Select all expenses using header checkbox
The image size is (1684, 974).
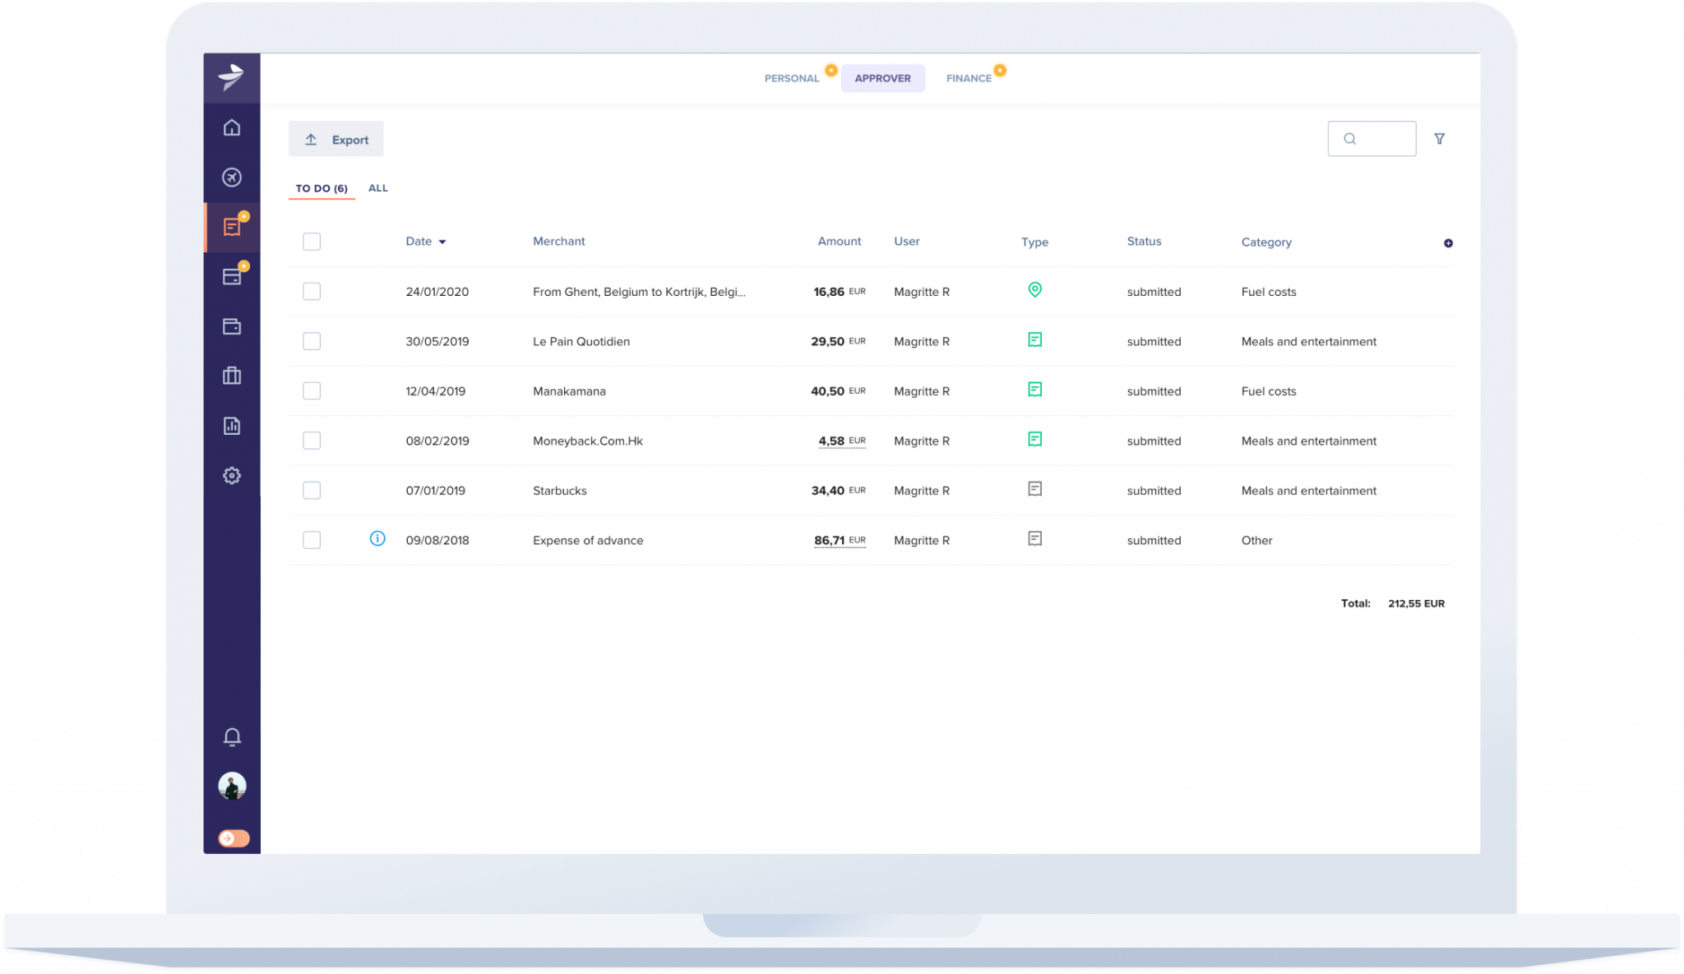pyautogui.click(x=312, y=241)
